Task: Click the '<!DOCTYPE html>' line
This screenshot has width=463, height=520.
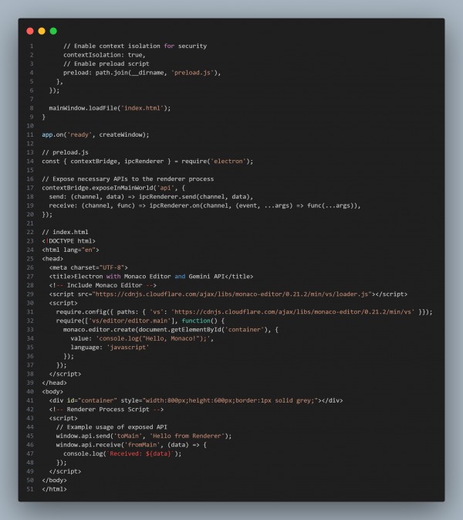Action: (x=69, y=241)
